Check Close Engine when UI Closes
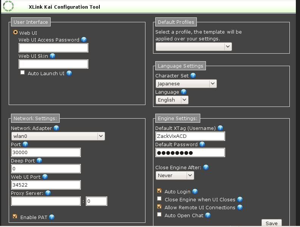300x227 pixels. pos(159,199)
